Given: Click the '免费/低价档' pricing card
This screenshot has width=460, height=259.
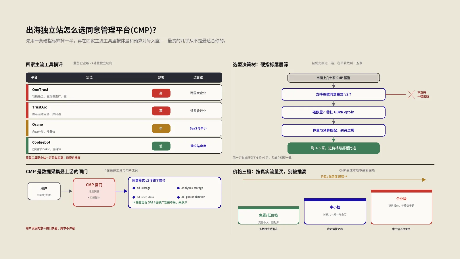Looking at the screenshot, I should [269, 215].
